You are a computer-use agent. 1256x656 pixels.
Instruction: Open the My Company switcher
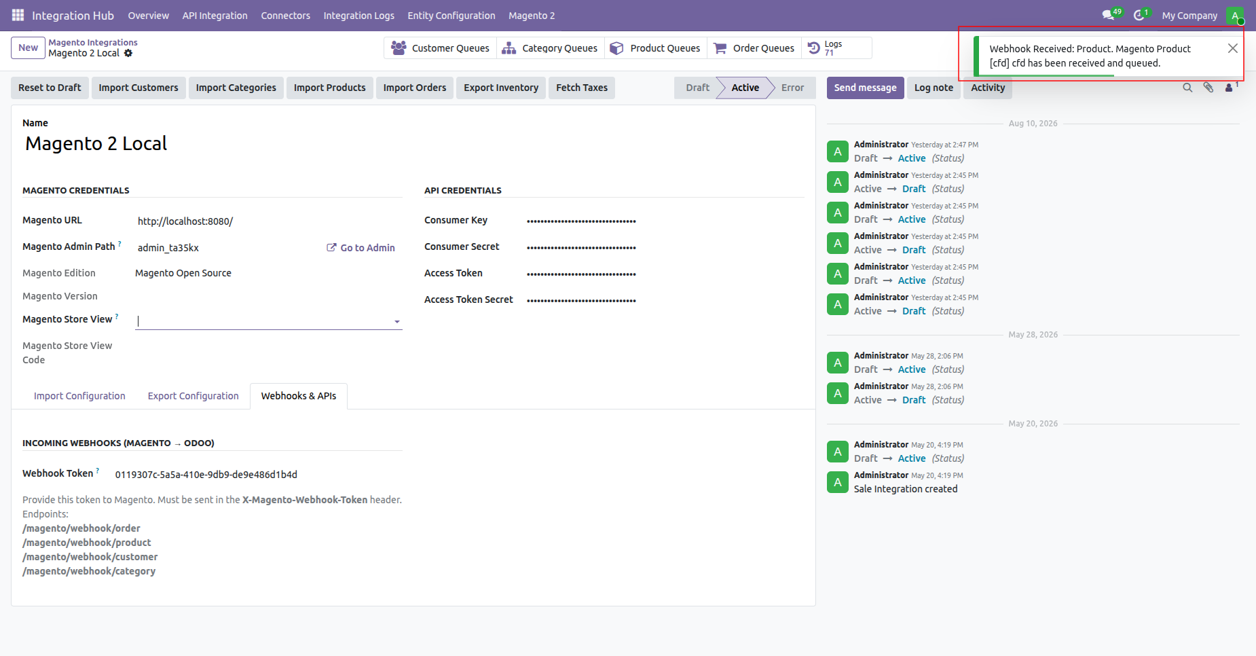pyautogui.click(x=1189, y=15)
